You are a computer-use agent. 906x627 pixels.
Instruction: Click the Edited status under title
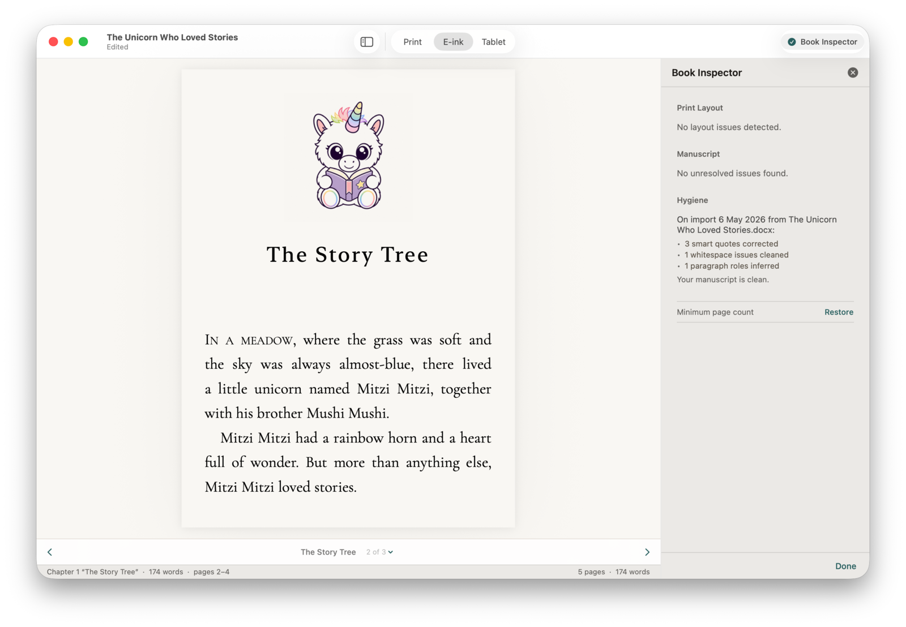[x=117, y=47]
